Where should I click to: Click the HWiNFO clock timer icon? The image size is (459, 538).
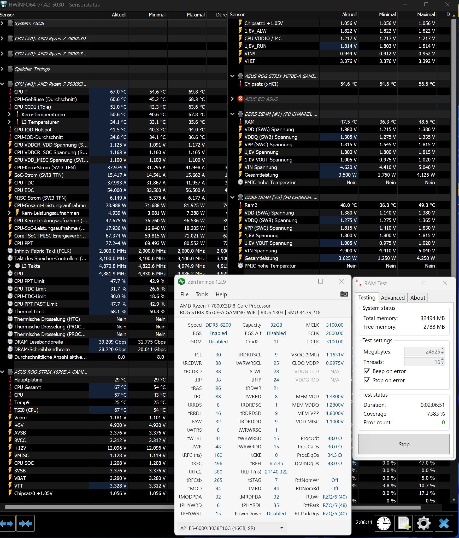tap(384, 523)
